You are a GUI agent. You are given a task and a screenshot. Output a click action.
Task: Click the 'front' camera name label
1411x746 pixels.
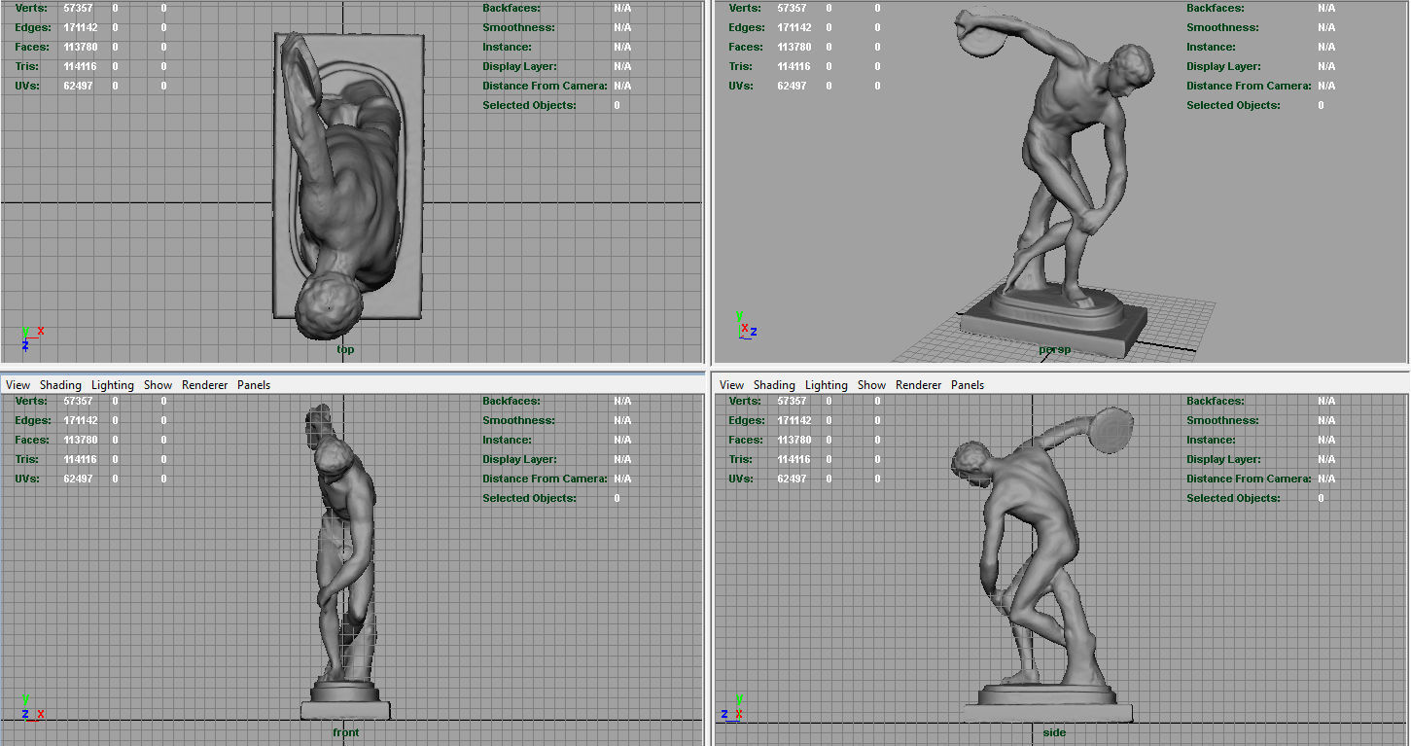[345, 732]
